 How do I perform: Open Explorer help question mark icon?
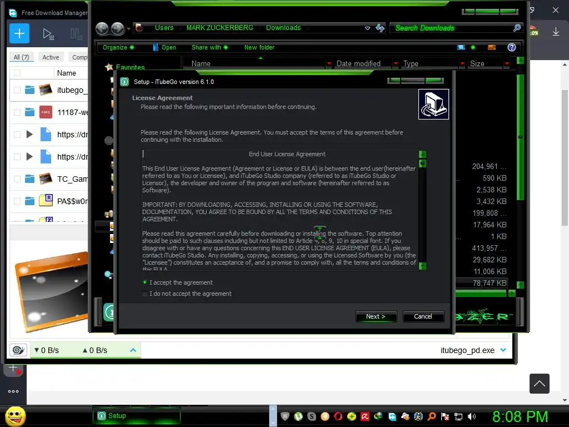512,47
